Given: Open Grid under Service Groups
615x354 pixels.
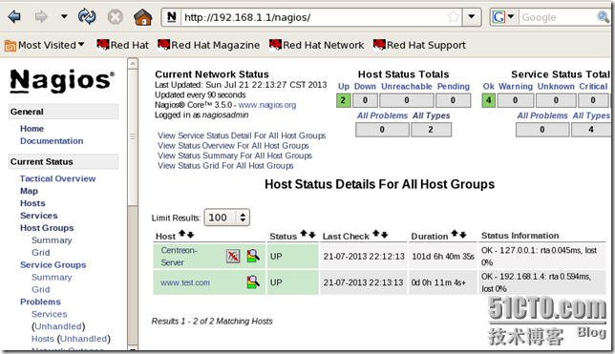Looking at the screenshot, I should 40,289.
